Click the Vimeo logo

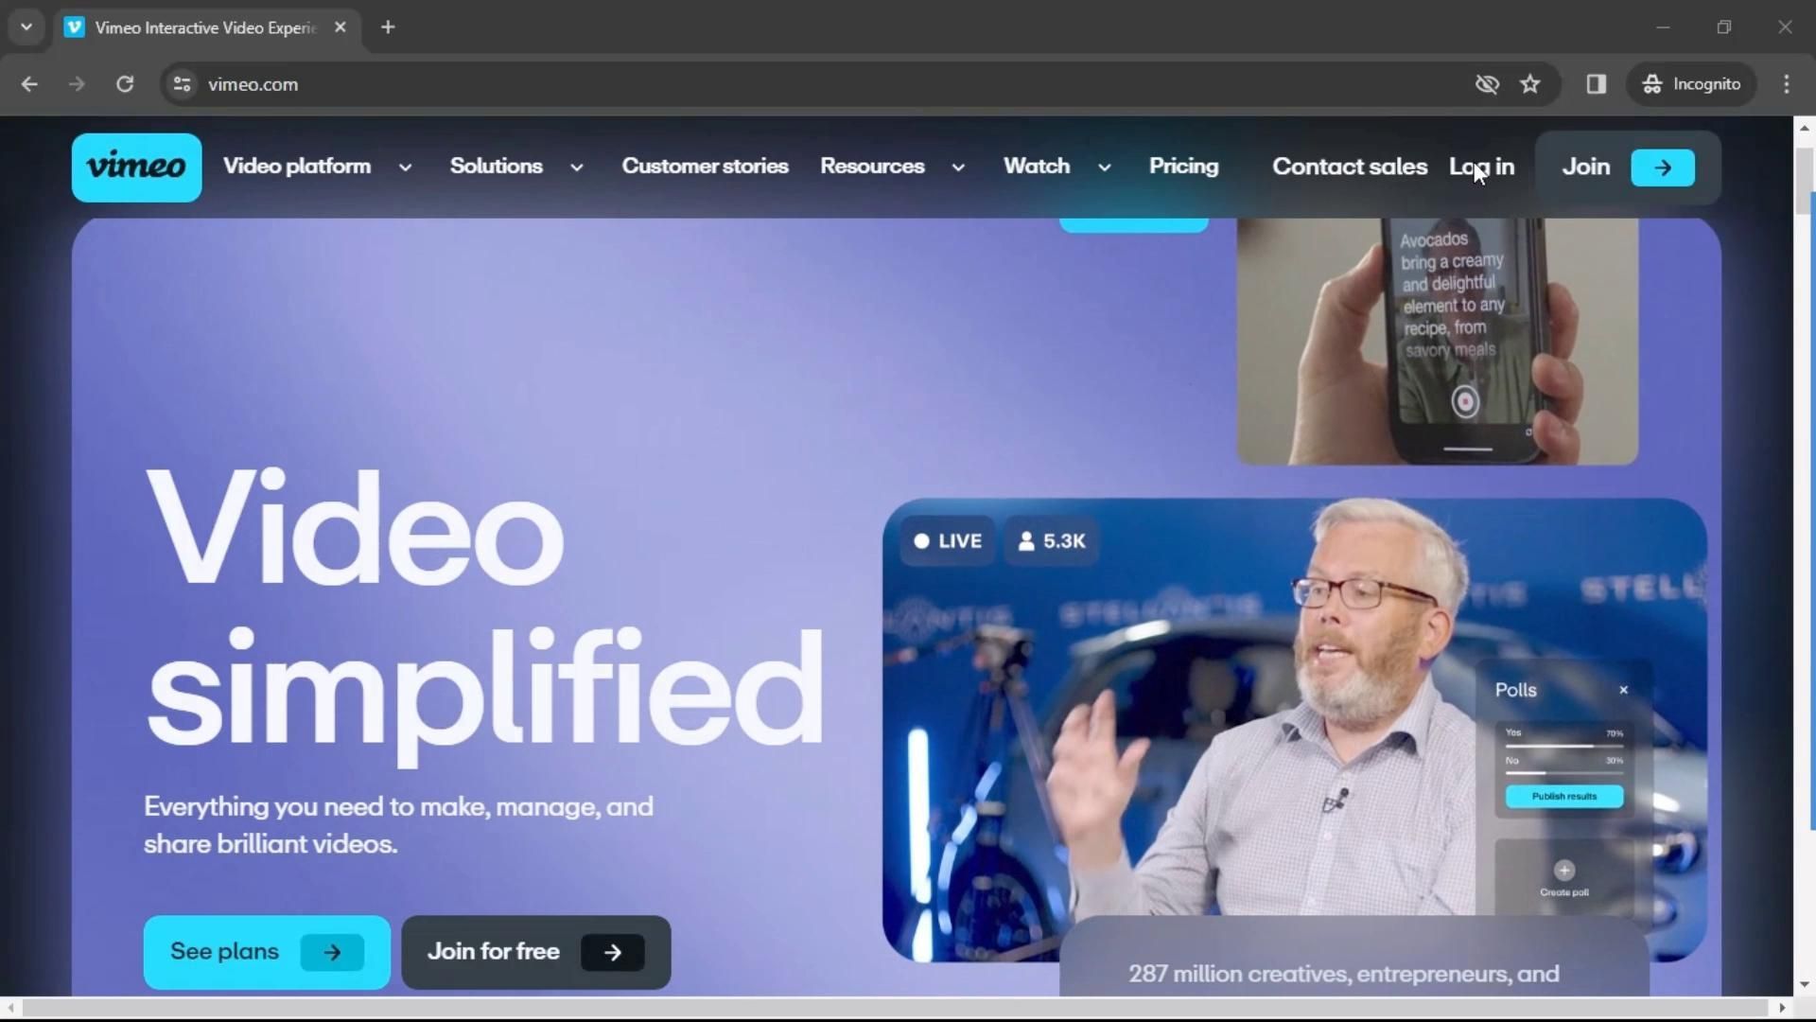136,167
